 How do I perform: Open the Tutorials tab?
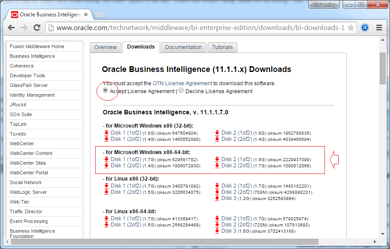point(222,47)
